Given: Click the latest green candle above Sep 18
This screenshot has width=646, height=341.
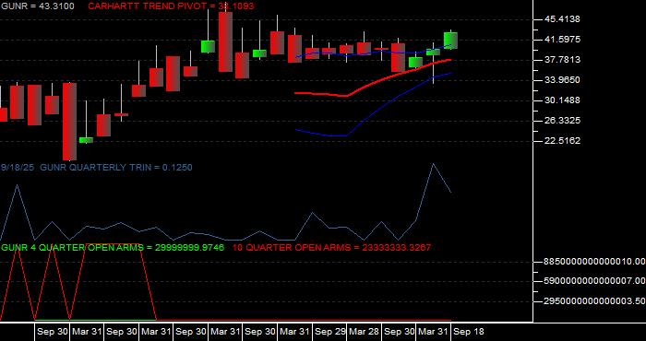Looking at the screenshot, I should click(450, 41).
